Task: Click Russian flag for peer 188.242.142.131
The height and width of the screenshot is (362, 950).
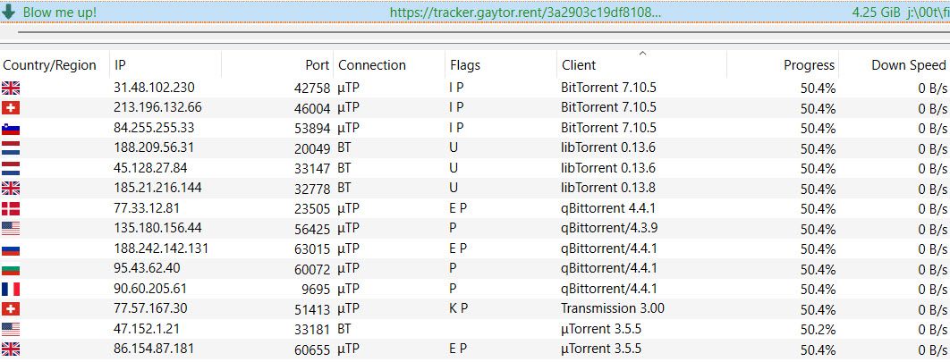Action: point(11,248)
